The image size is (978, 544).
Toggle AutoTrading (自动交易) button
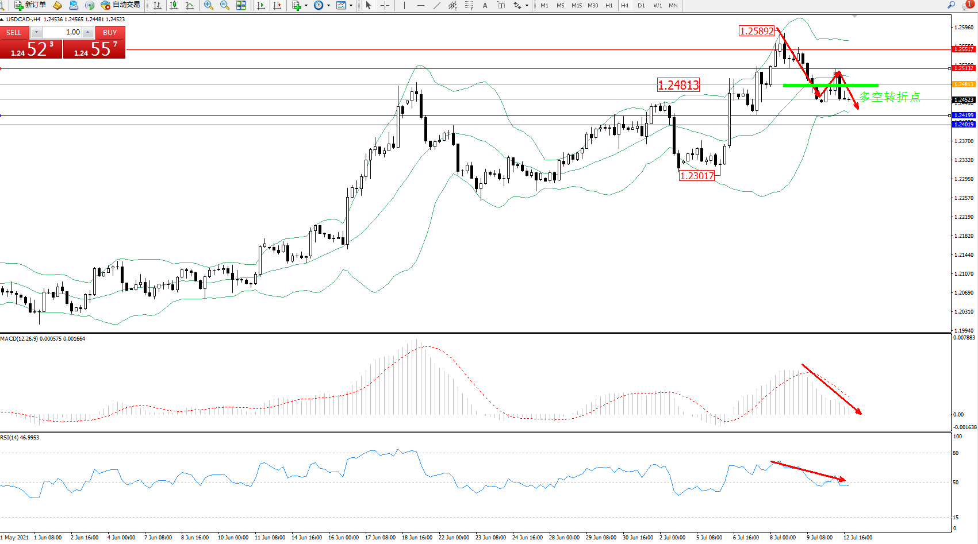[120, 5]
